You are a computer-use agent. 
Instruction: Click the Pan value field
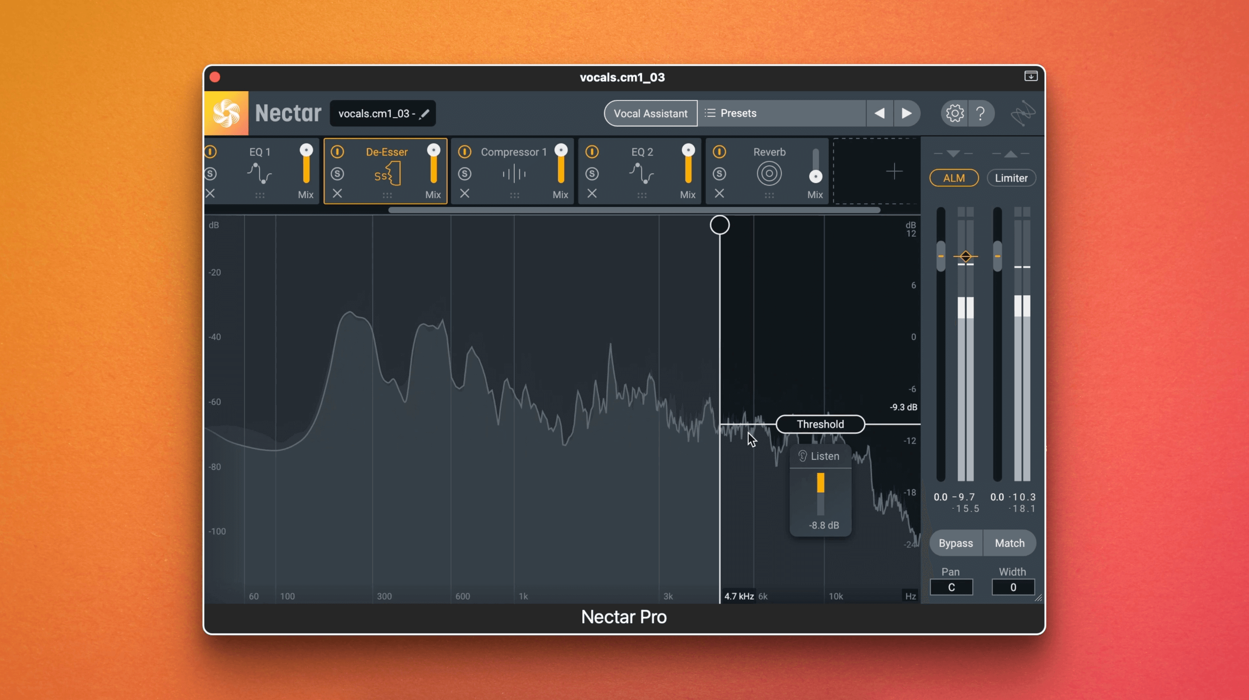(x=951, y=587)
